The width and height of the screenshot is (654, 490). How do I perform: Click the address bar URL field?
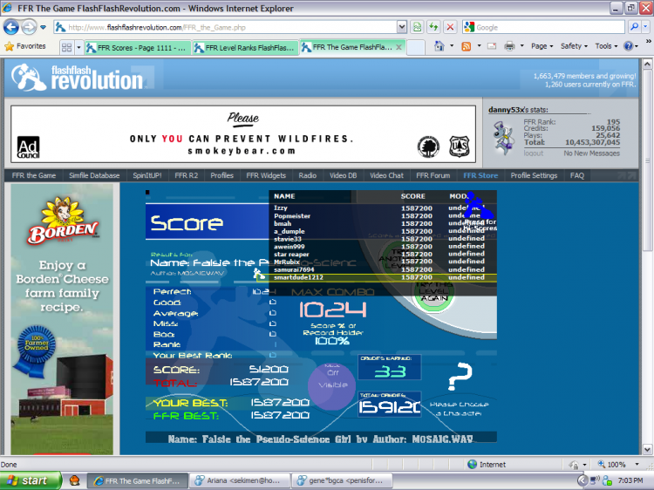pyautogui.click(x=225, y=28)
